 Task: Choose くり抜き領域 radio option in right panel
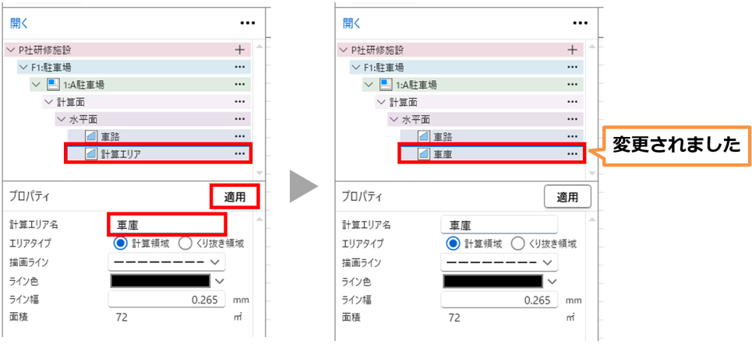(518, 243)
